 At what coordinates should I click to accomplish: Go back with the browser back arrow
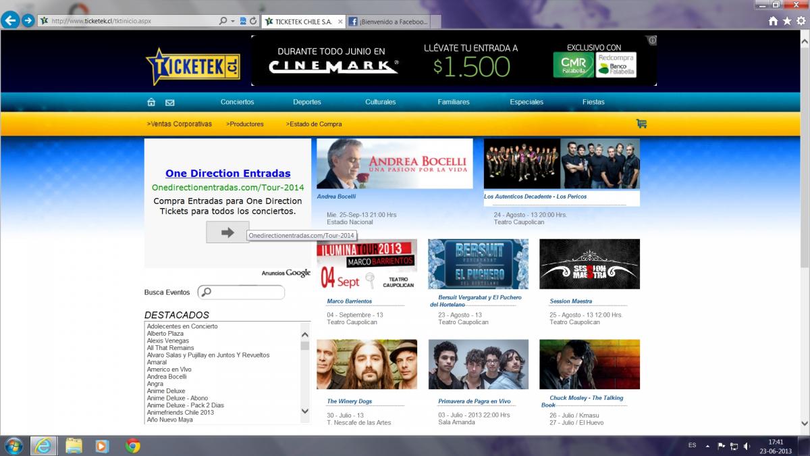click(9, 21)
